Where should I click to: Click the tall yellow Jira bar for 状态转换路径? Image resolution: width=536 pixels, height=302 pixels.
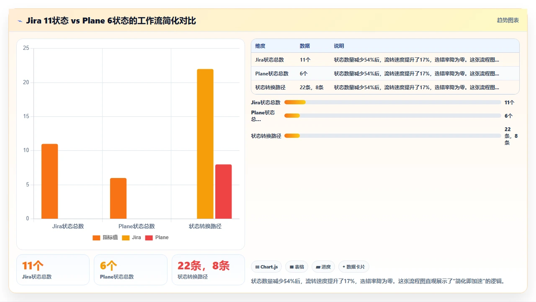(x=205, y=144)
